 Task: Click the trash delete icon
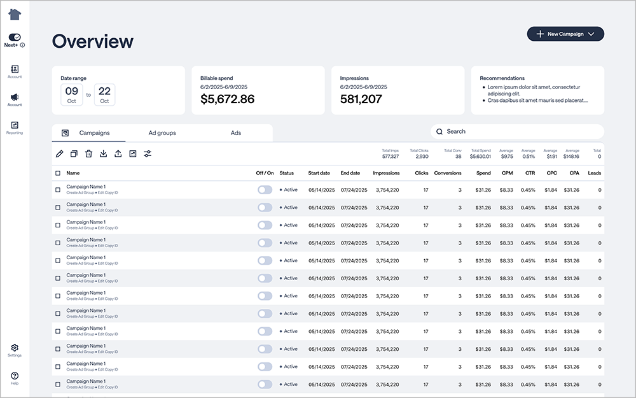pyautogui.click(x=89, y=153)
